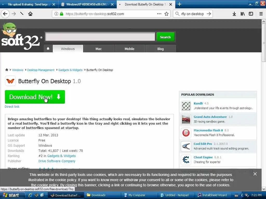Open the Drive Software Company publisher link

tap(57, 161)
